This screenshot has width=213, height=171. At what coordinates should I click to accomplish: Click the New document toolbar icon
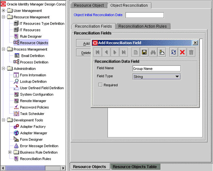pos(135,52)
